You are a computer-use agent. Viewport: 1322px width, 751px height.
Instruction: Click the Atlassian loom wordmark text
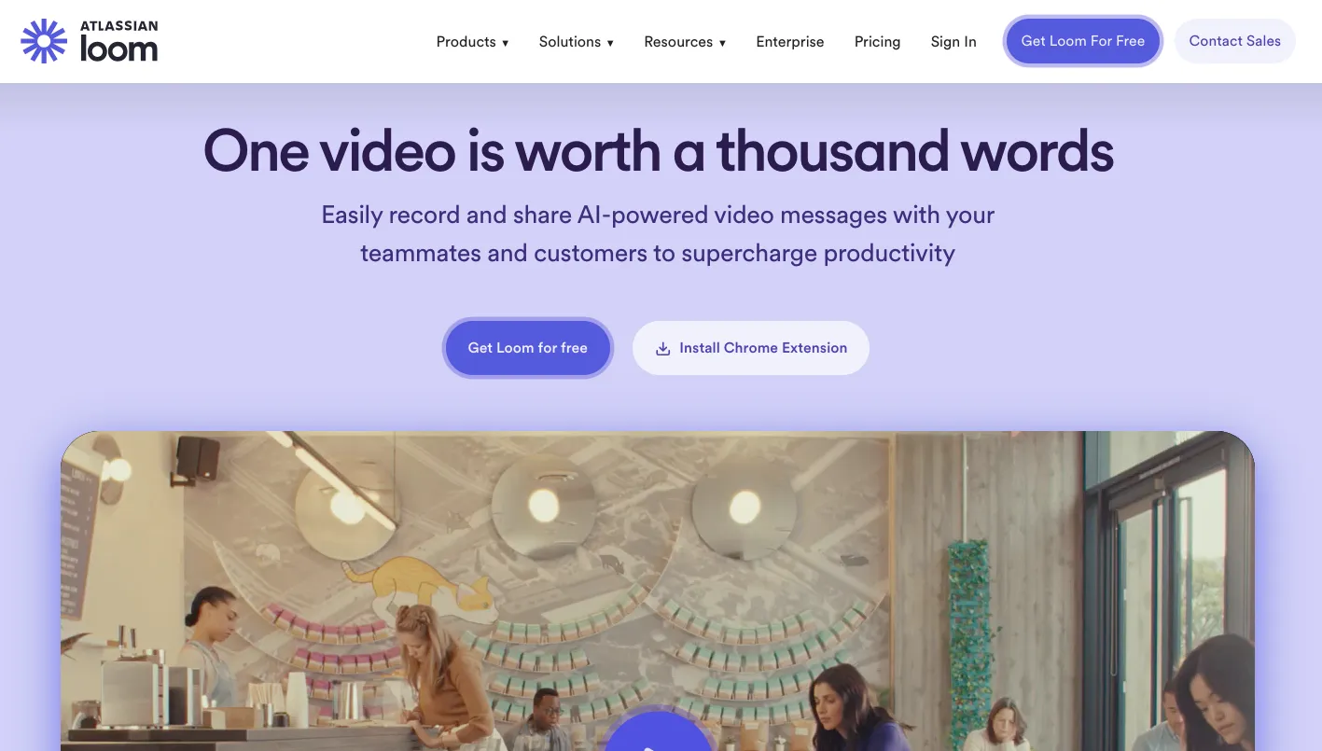[x=118, y=42]
